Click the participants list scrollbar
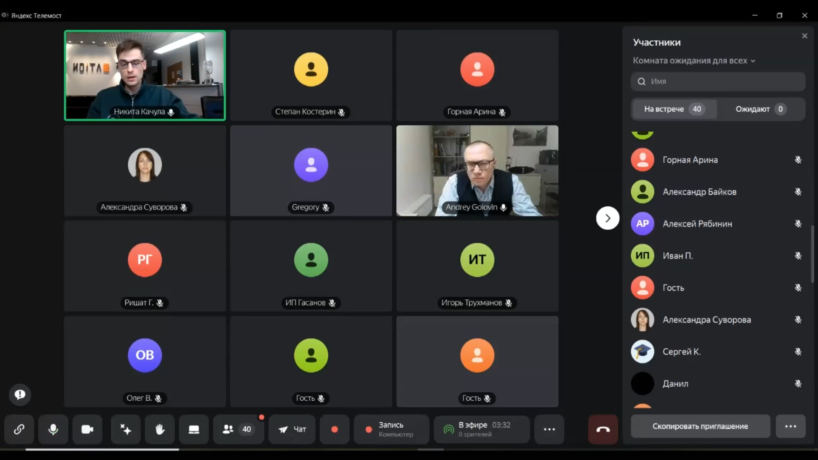This screenshot has height=460, width=818. [x=812, y=254]
